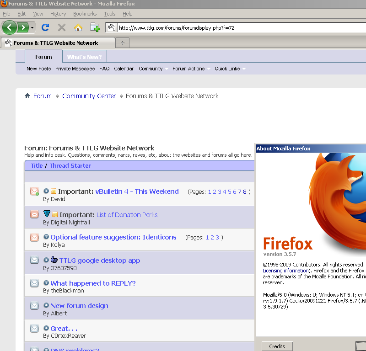The height and width of the screenshot is (351, 366).
Task: Click the blue post icon before vBulletin 4 thread
Action: click(46, 191)
